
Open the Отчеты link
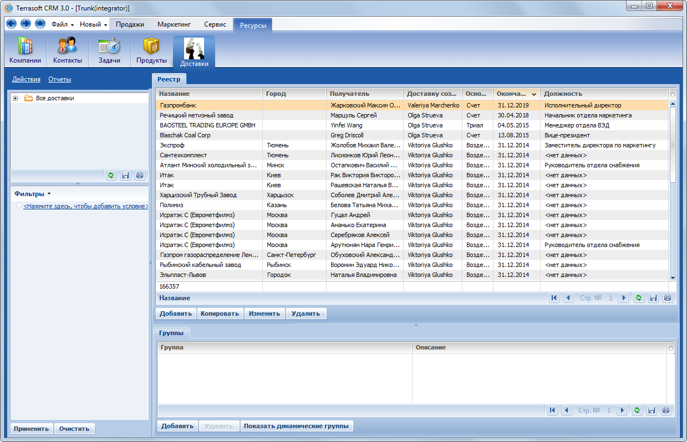tap(59, 79)
